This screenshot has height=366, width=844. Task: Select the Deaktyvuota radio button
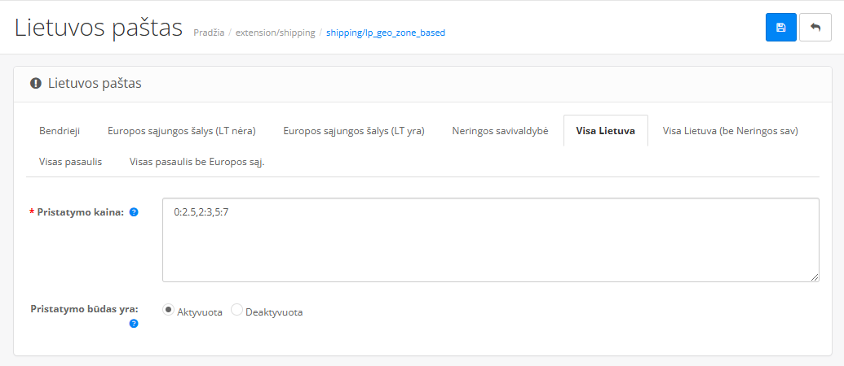[237, 310]
